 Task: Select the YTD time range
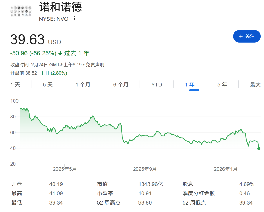(156, 85)
